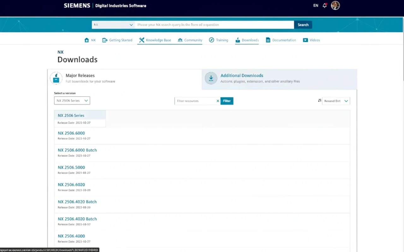Go to NX home via the house icon
The height and width of the screenshot is (252, 404).
tap(87, 40)
